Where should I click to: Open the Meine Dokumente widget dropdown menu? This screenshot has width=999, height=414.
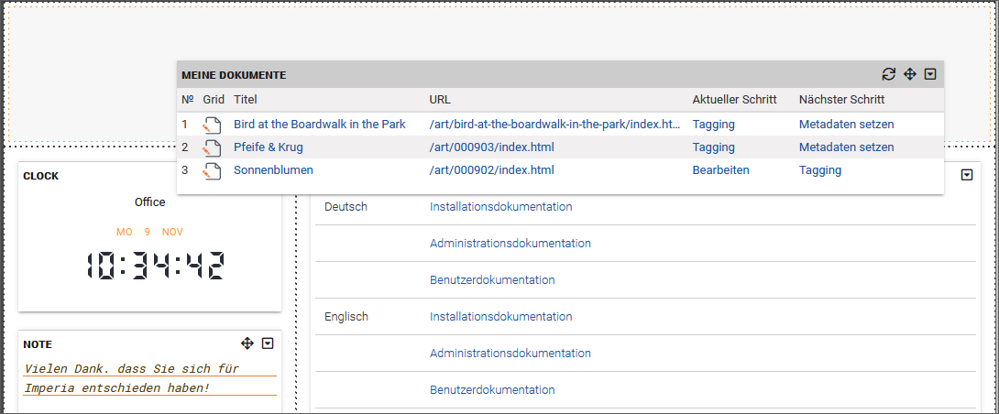pos(930,74)
